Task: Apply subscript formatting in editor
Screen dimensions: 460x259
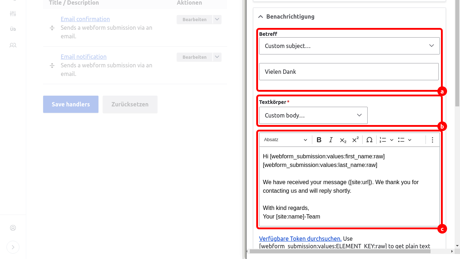Action: click(343, 140)
